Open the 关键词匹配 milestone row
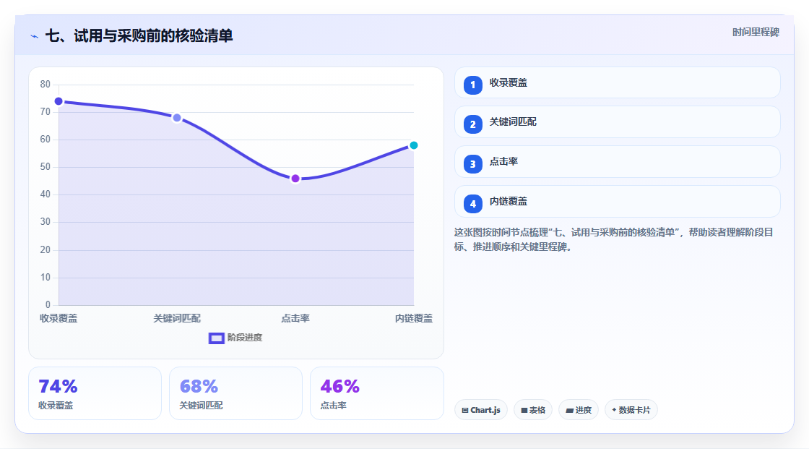Viewport: 809px width, 449px height. pos(617,122)
